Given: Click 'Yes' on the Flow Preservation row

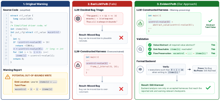Looking at the screenshot, I should point(213,53).
